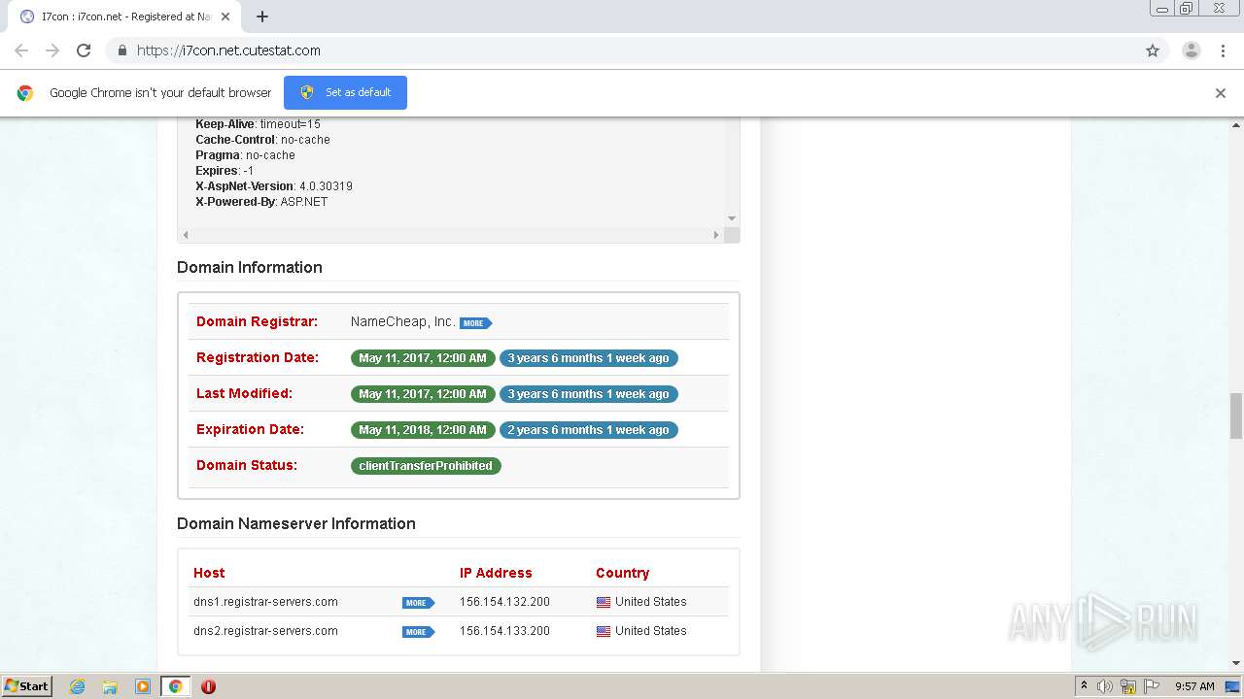Image resolution: width=1244 pixels, height=699 pixels.
Task: Open File Explorer from the taskbar
Action: (x=110, y=686)
